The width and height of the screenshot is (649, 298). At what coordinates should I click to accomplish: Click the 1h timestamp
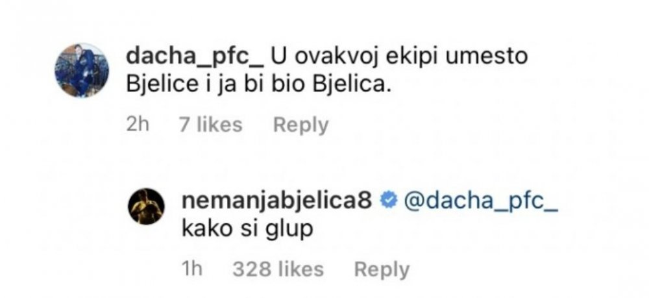(193, 269)
